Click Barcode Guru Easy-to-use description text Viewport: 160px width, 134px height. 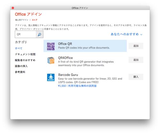coord(90,80)
